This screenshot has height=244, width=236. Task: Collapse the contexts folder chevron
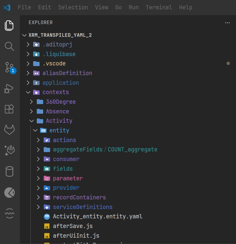click(x=28, y=92)
